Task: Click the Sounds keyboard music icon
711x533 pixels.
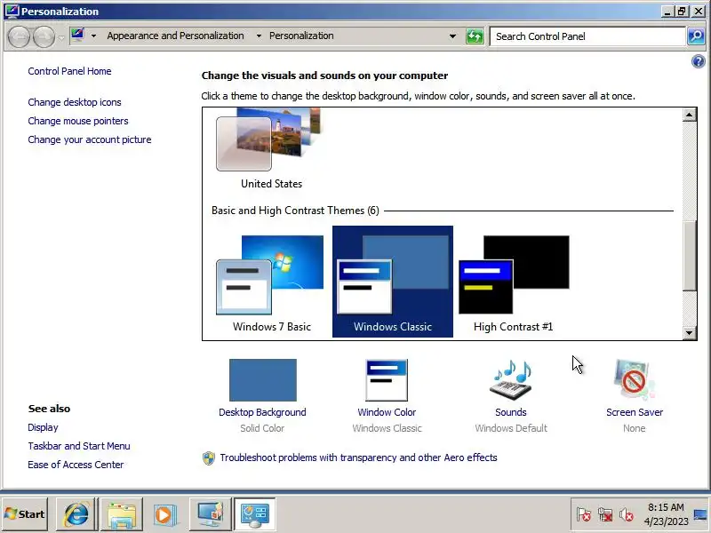Action: click(511, 380)
